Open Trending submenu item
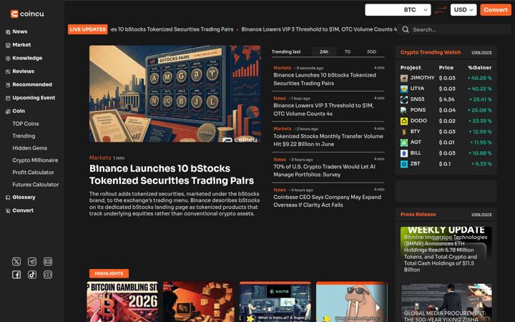Viewport: 515px width, 322px height. [24, 136]
